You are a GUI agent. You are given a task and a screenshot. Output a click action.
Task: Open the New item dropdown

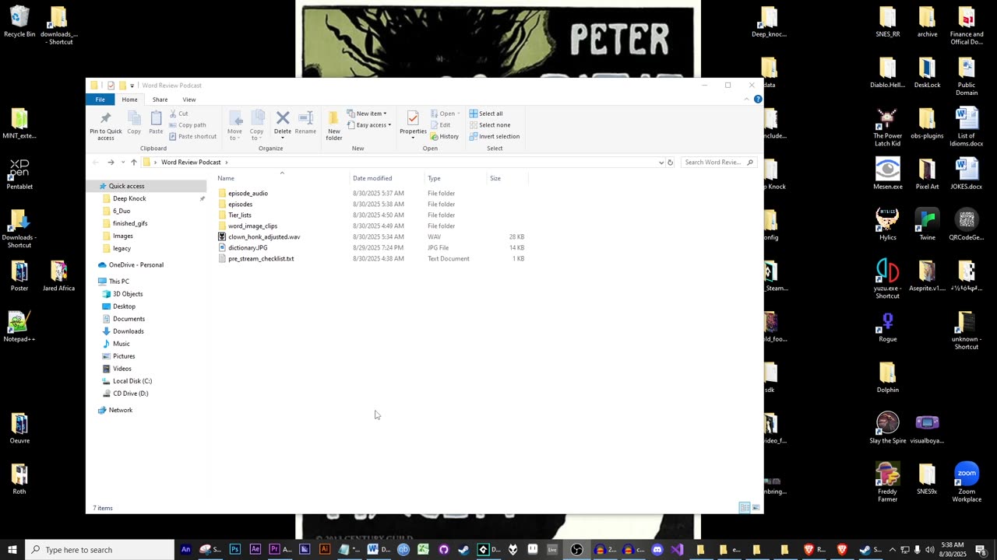pyautogui.click(x=367, y=114)
